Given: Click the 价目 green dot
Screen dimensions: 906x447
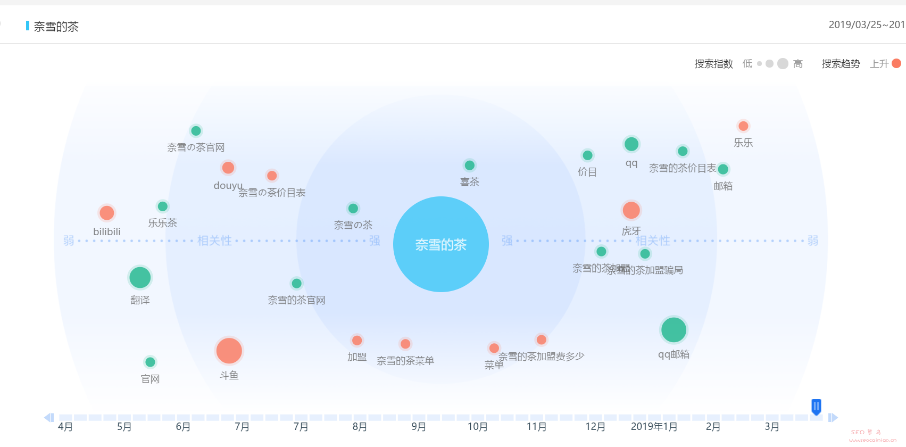Looking at the screenshot, I should click(587, 155).
